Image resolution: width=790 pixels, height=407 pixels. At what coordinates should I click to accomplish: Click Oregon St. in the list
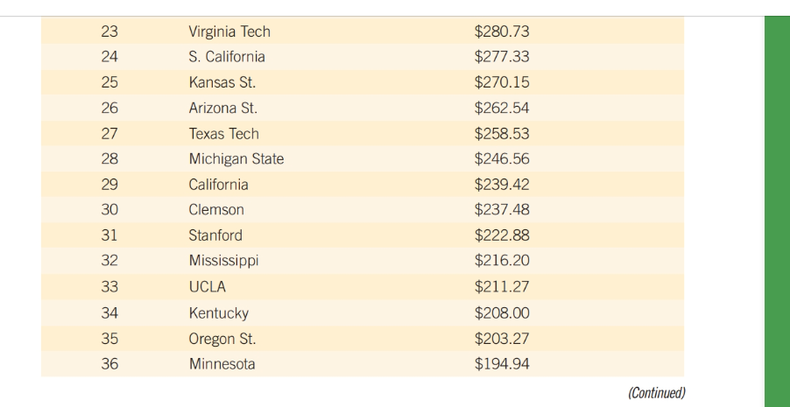[x=222, y=339]
